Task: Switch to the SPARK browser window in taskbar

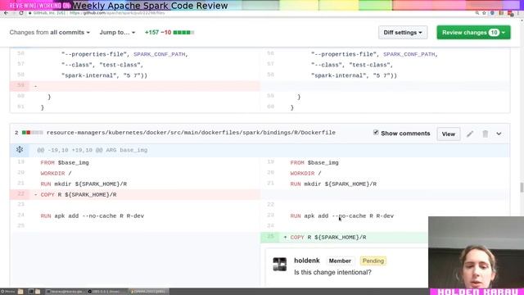Action: (x=149, y=292)
